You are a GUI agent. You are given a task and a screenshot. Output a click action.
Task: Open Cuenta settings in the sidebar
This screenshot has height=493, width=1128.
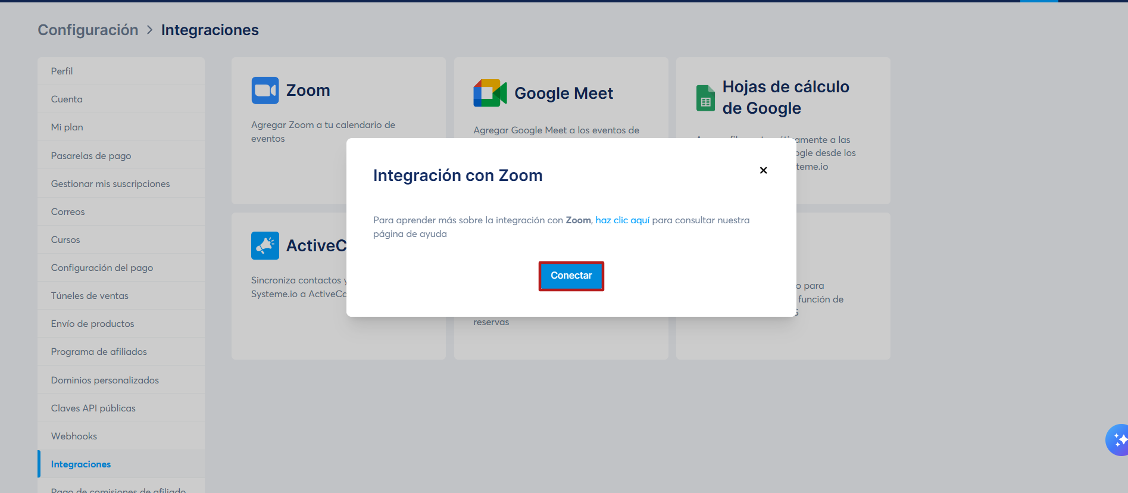pyautogui.click(x=121, y=99)
